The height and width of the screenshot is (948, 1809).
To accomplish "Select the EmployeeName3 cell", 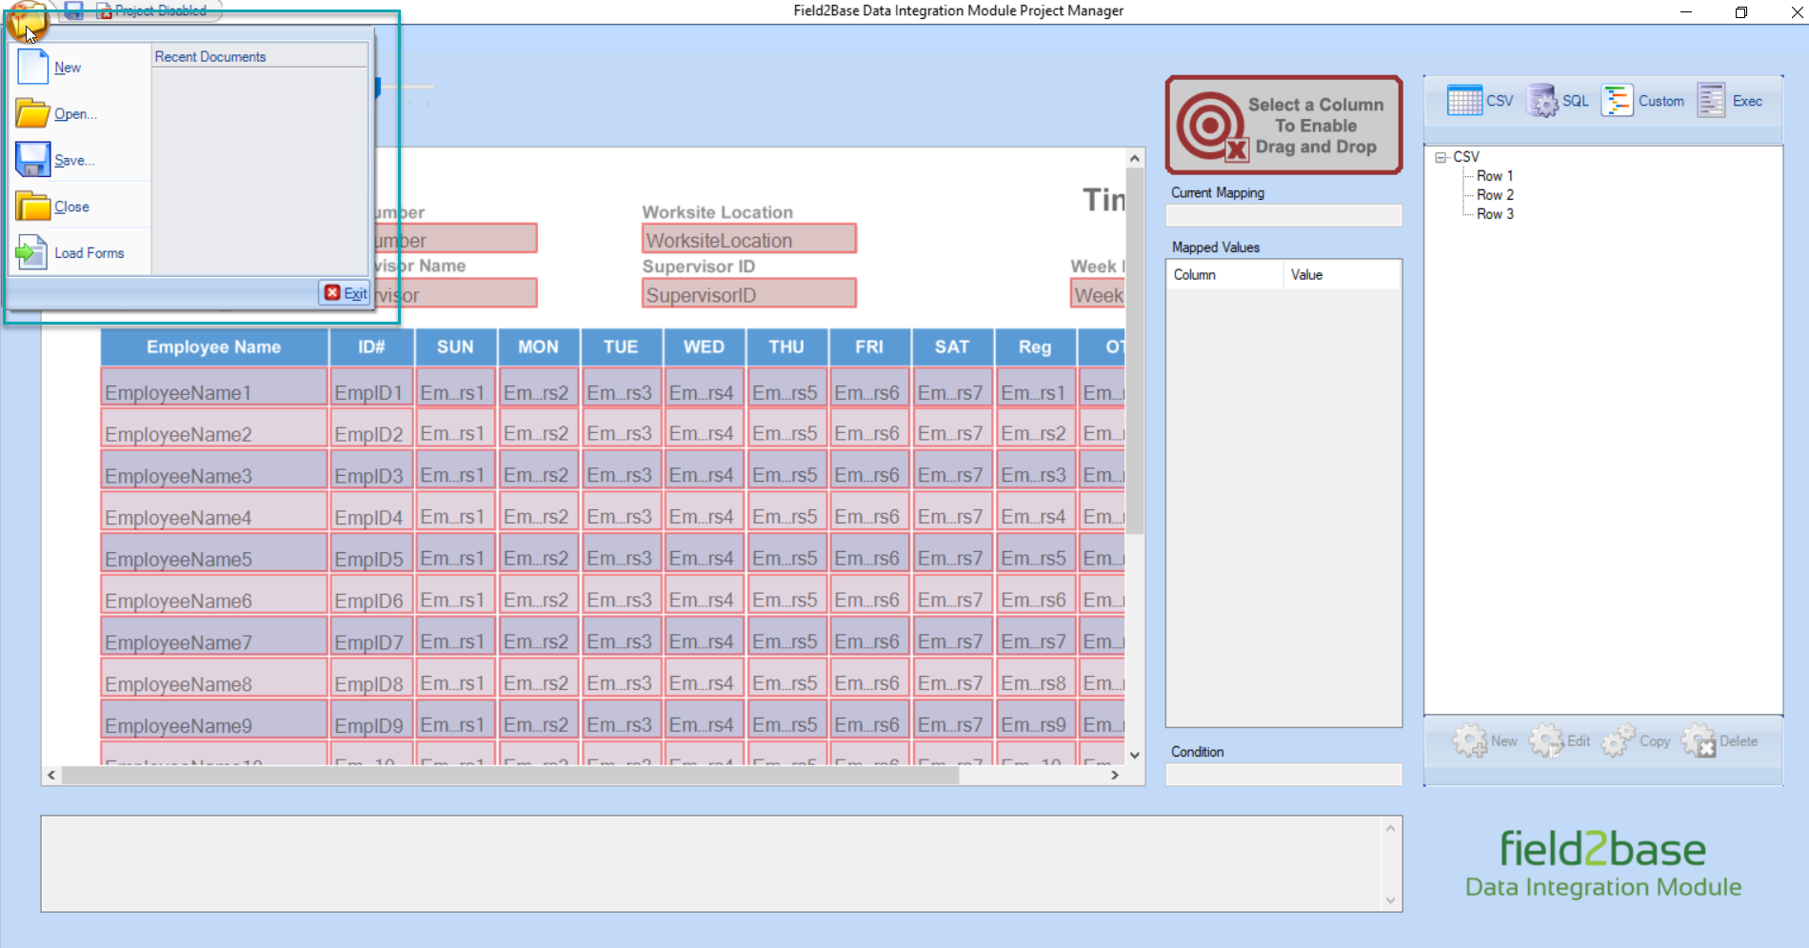I will pos(214,470).
